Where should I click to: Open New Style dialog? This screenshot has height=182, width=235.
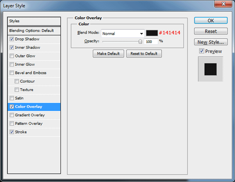tap(211, 42)
